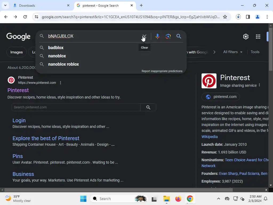This screenshot has height=205, width=273.
Task: Open Evan Sharp founder link
Action: click(228, 174)
